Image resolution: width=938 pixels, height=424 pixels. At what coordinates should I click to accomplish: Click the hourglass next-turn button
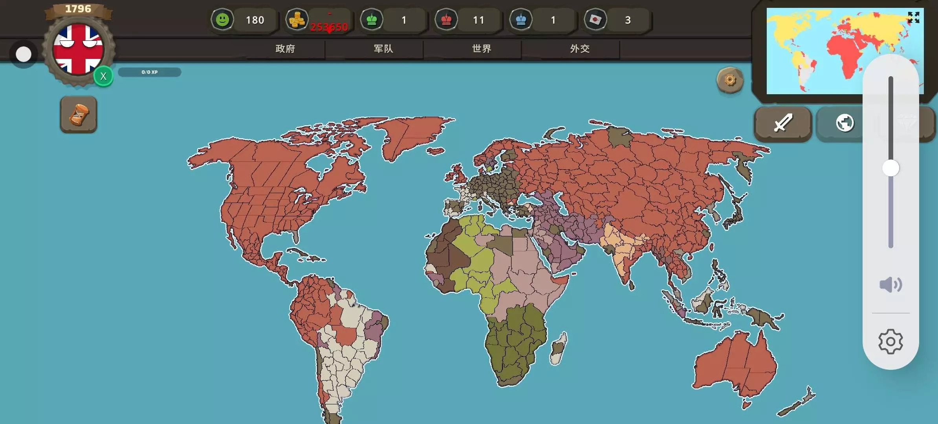[79, 115]
